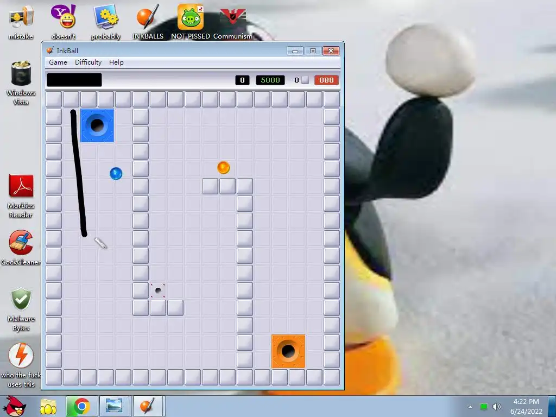Open the Windows Vista recycle bin icon

click(x=21, y=83)
